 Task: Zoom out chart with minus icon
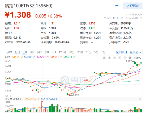click(115, 58)
